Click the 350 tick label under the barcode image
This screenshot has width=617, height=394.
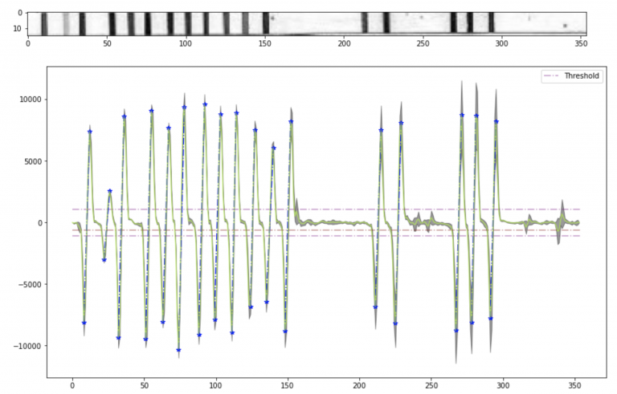point(580,43)
